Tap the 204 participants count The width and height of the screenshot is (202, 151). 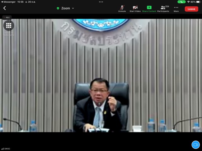167,7
